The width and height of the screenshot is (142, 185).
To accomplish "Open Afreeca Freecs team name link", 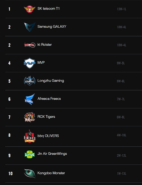I will 49,99.
